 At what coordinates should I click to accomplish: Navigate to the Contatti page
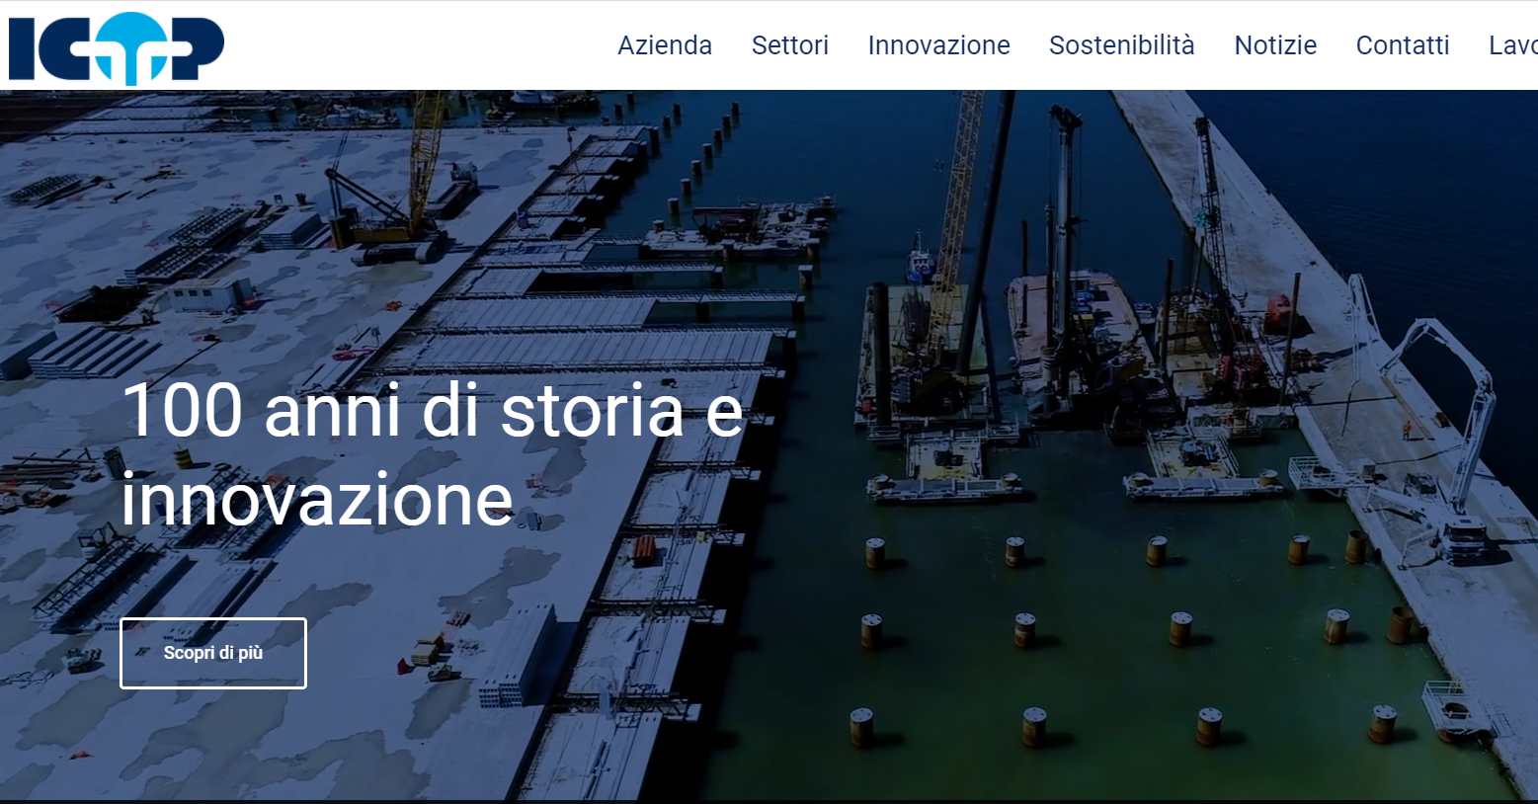coord(1403,45)
